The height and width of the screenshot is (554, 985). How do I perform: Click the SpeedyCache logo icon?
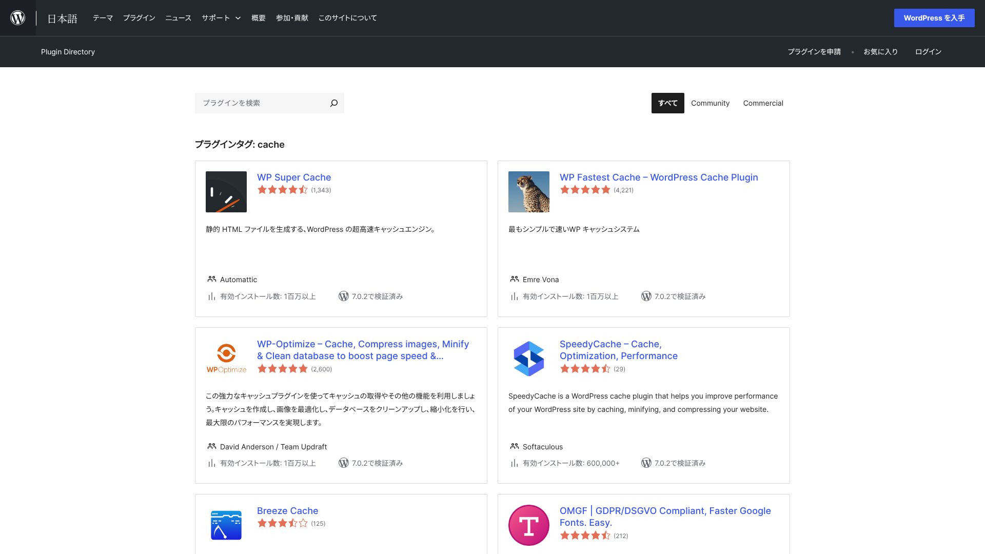click(x=529, y=359)
